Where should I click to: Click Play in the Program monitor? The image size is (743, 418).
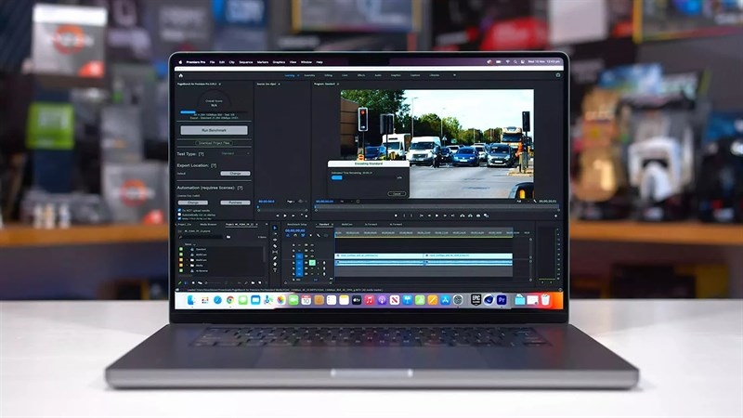(437, 216)
